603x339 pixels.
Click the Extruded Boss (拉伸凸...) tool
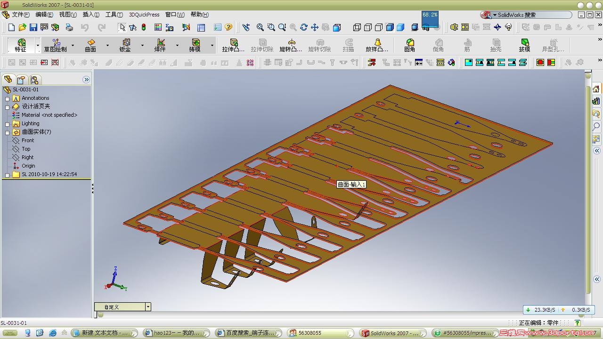coord(233,45)
